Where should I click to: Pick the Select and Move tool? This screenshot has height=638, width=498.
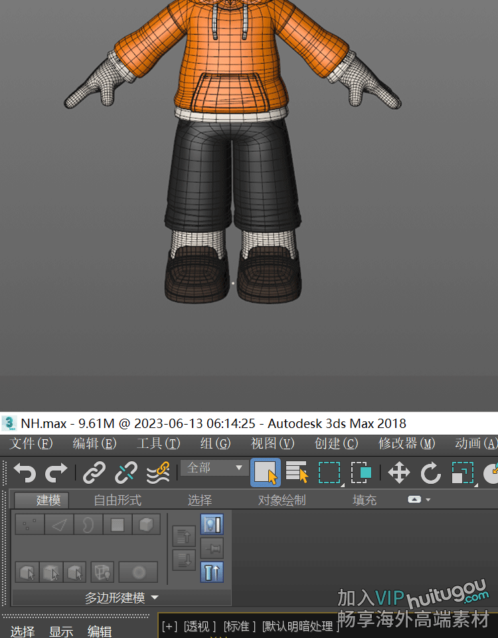(x=398, y=473)
